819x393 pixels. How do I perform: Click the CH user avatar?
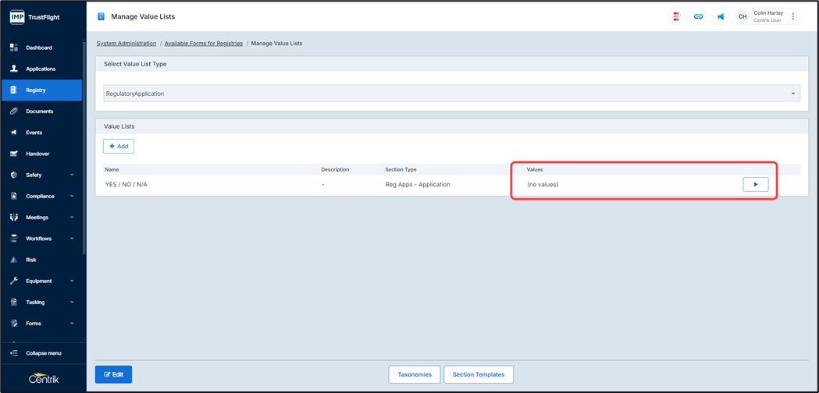click(742, 16)
